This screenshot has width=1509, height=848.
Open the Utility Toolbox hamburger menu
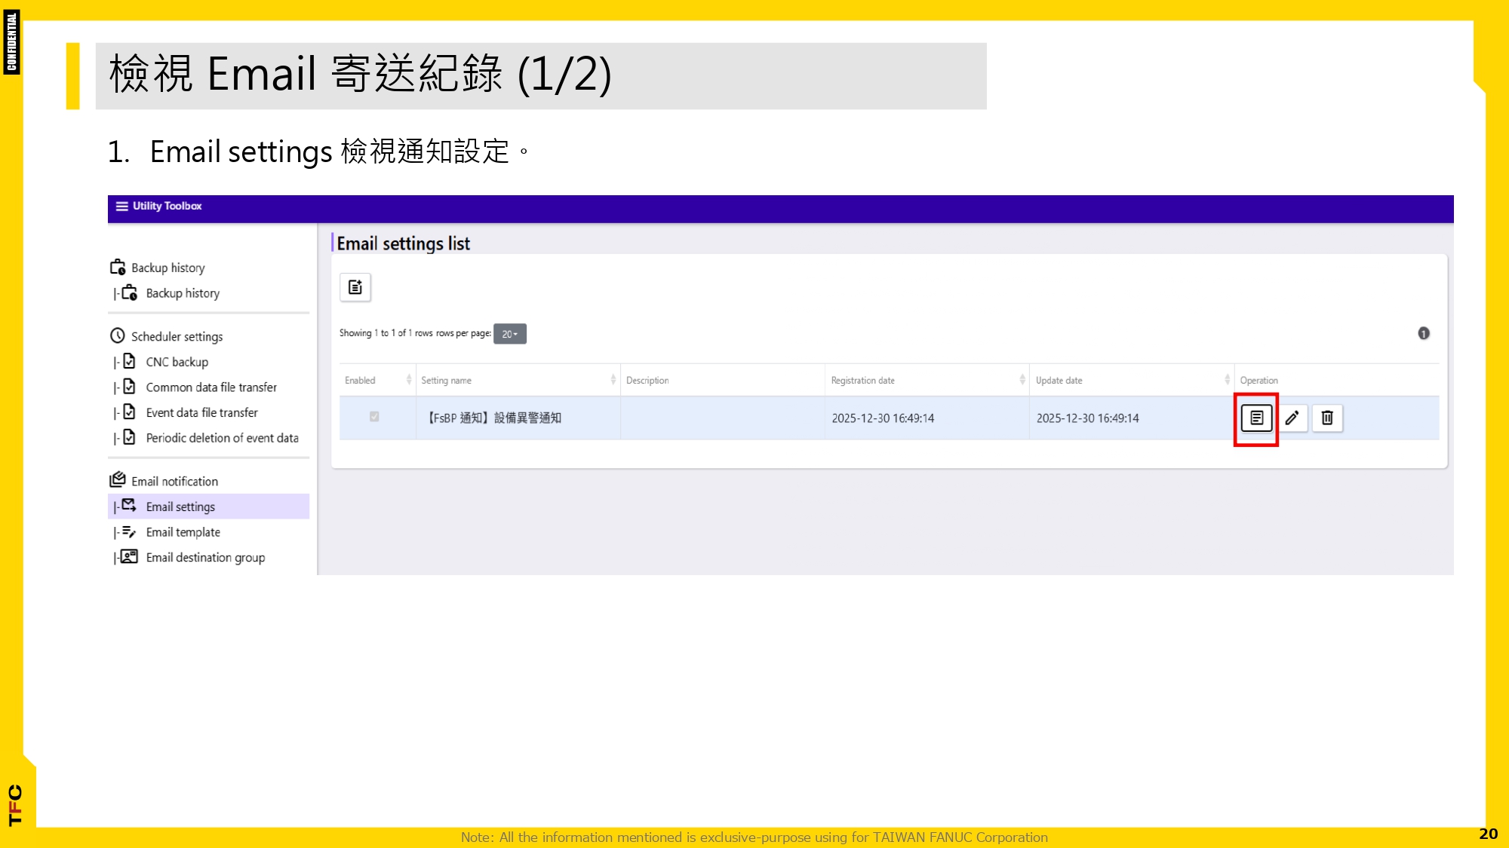pyautogui.click(x=121, y=206)
